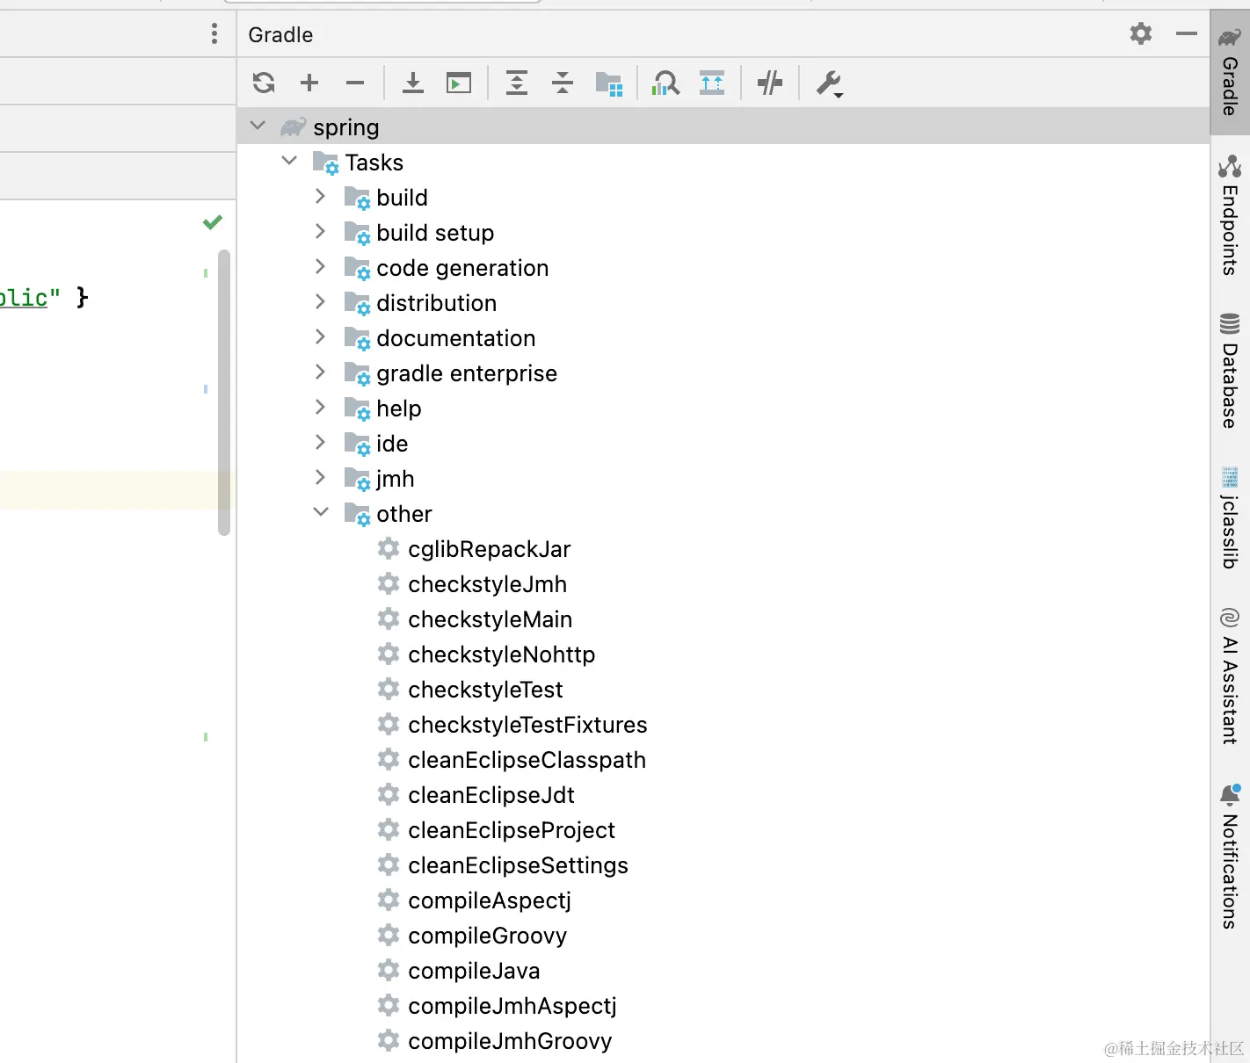
Task: Click the Expand All toolbar icon
Action: pyautogui.click(x=517, y=83)
